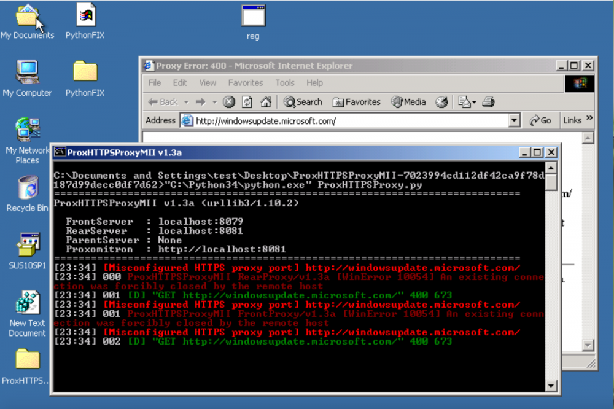Click the console window's system menu icon
614x409 pixels.
coord(60,152)
